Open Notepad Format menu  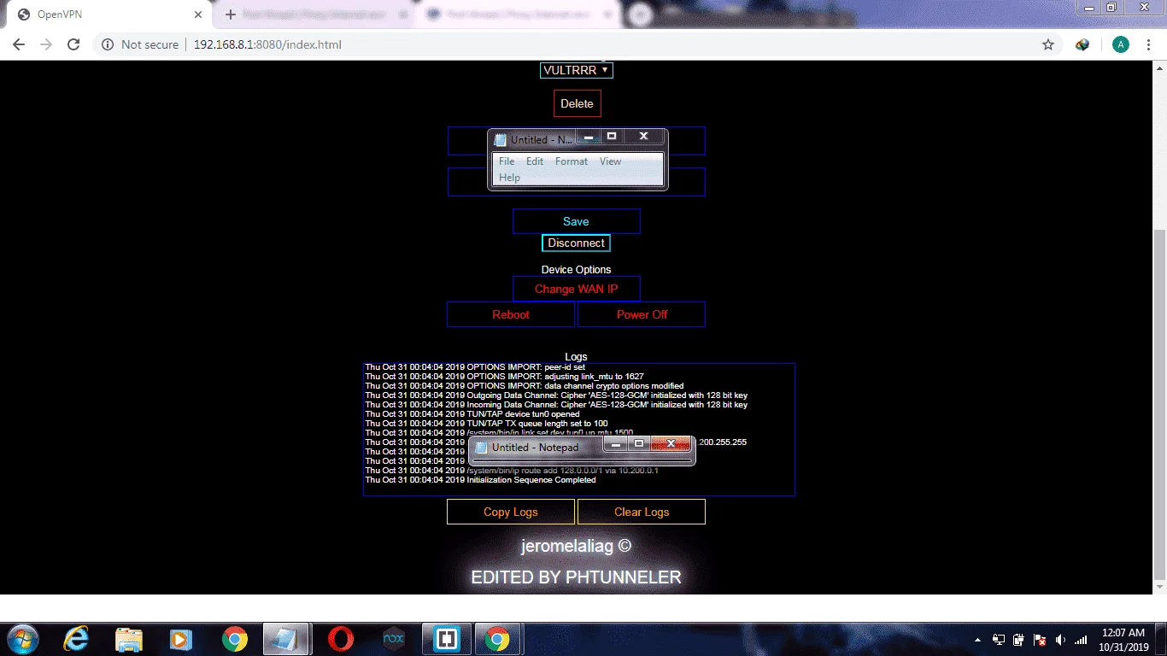click(x=572, y=161)
